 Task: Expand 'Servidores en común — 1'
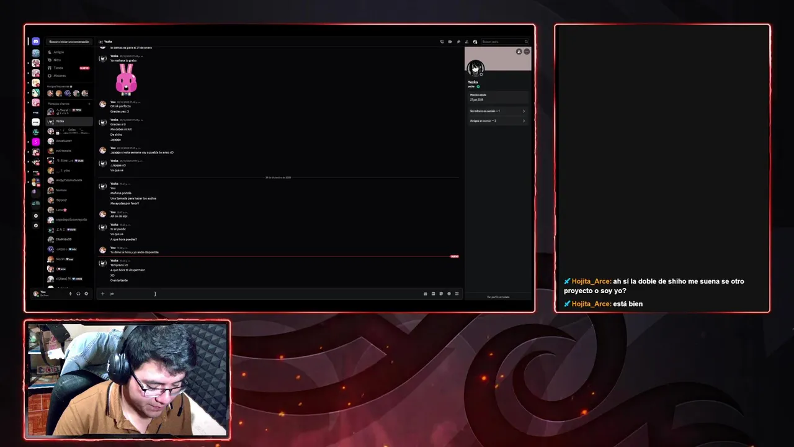coord(497,111)
